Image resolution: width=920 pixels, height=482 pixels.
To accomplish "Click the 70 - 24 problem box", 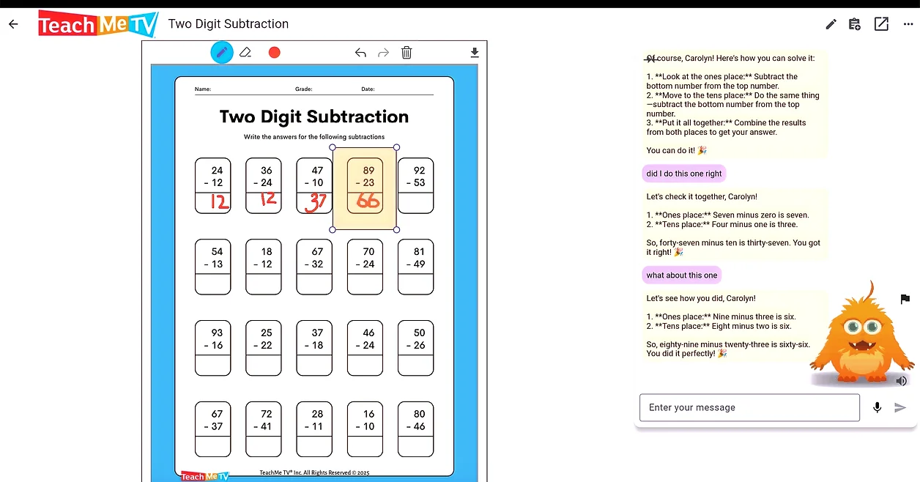I will [x=365, y=267].
